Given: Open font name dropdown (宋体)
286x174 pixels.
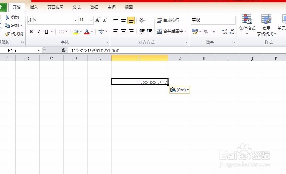Looking at the screenshot, I should 75,20.
